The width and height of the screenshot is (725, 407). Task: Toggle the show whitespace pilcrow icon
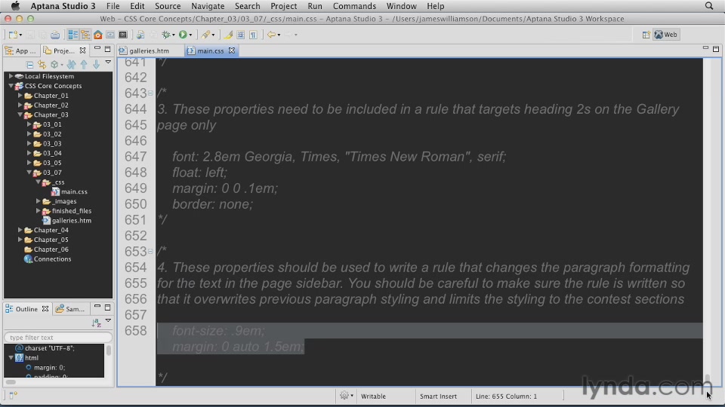tap(254, 35)
